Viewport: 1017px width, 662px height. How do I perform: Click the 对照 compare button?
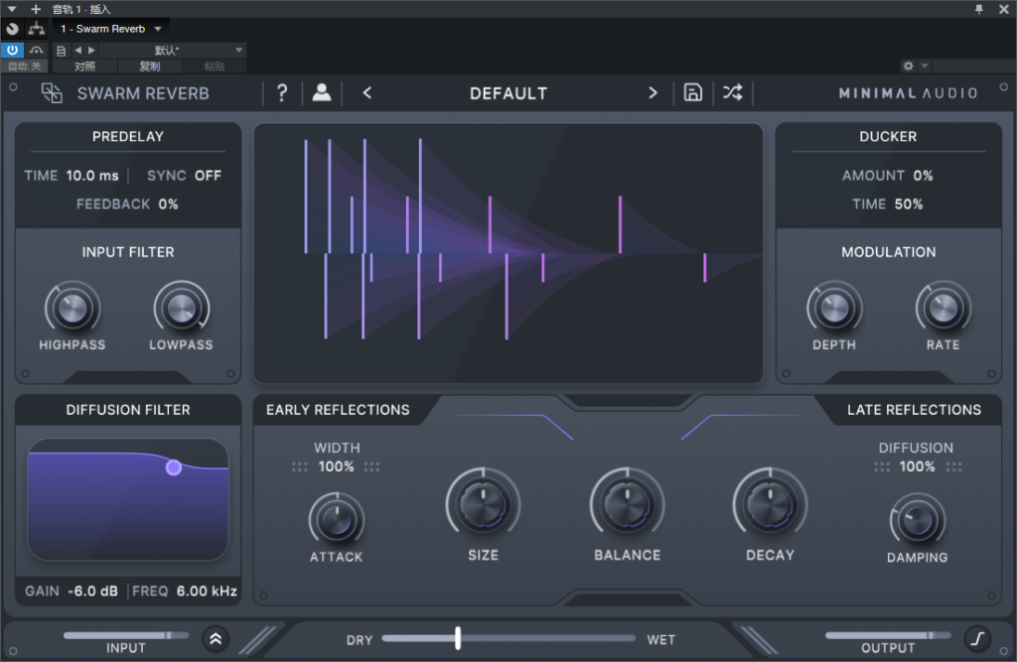pyautogui.click(x=85, y=66)
